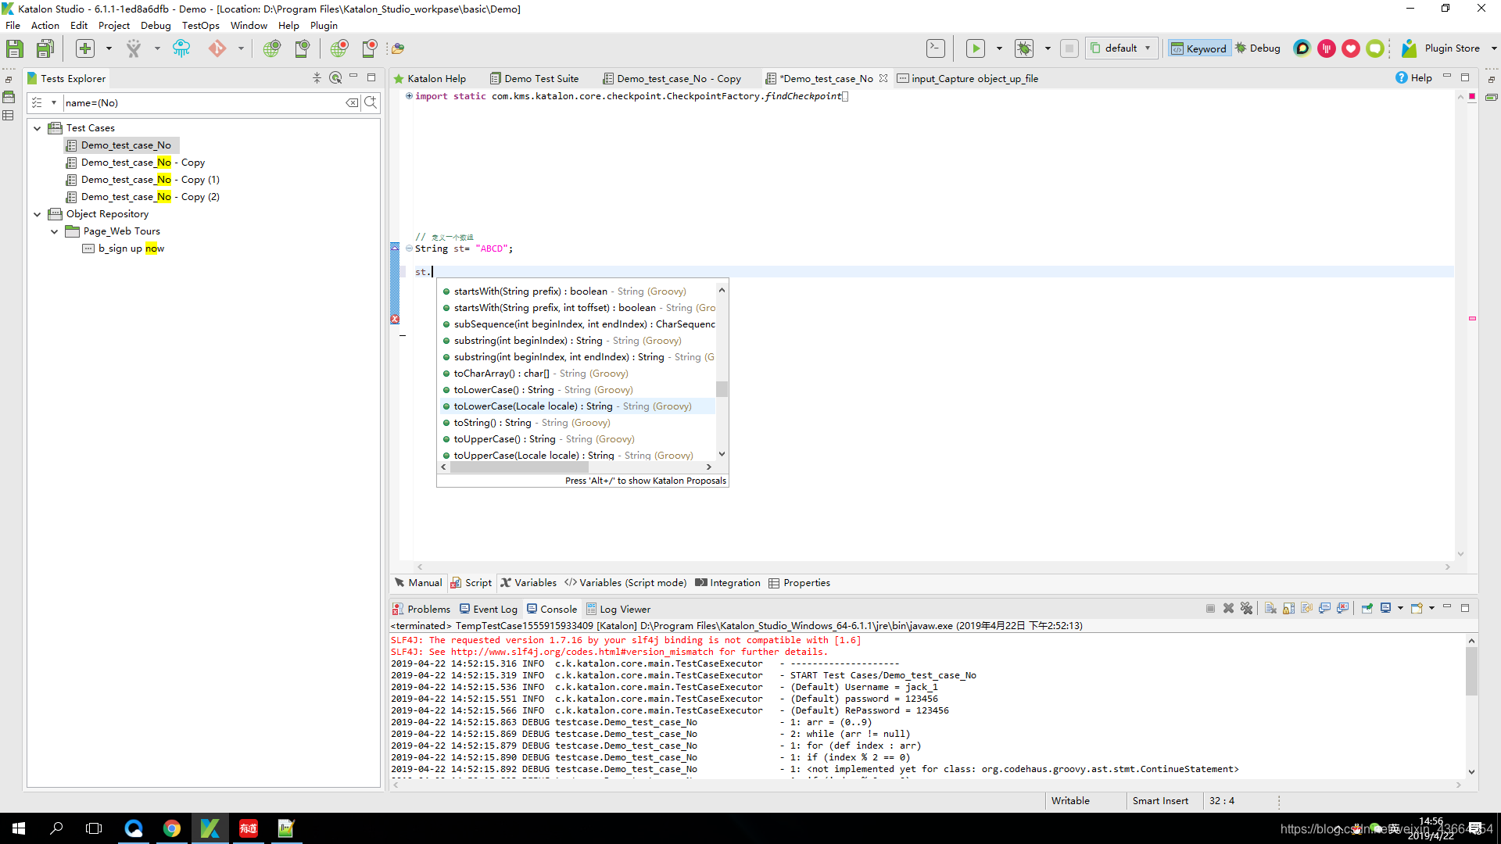This screenshot has height=844, width=1501.
Task: Open the debug button dropdown arrow
Action: point(1048,48)
